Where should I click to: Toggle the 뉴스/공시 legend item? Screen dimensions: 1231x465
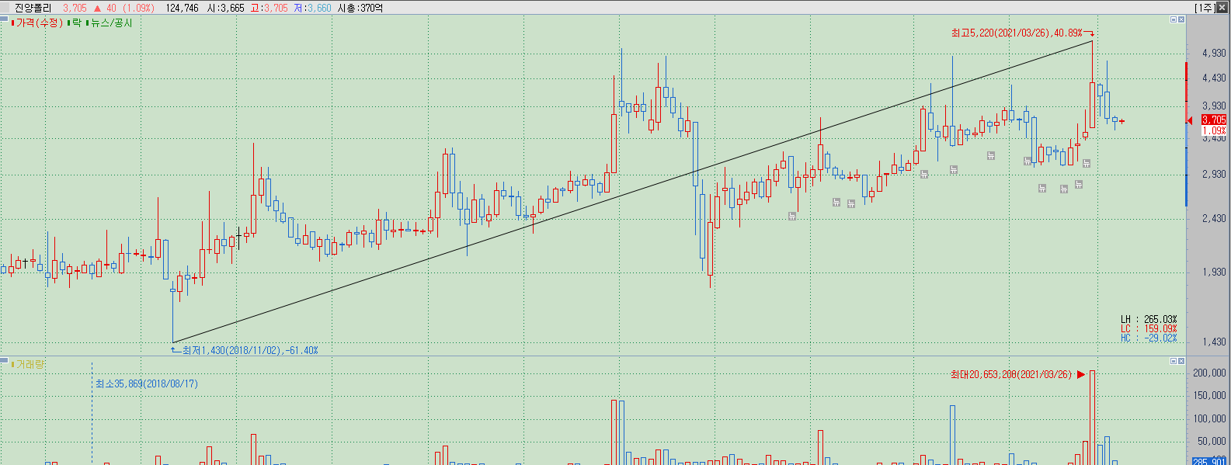coord(110,23)
